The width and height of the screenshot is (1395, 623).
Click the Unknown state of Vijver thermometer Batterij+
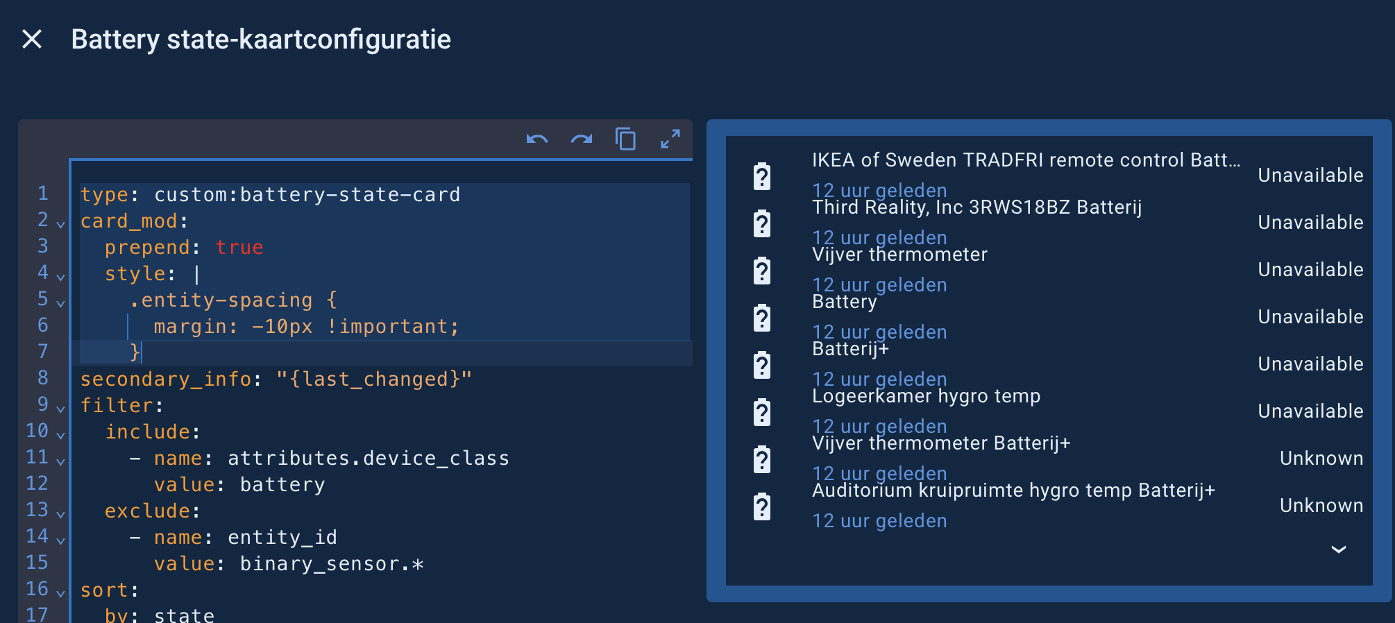(x=1321, y=459)
